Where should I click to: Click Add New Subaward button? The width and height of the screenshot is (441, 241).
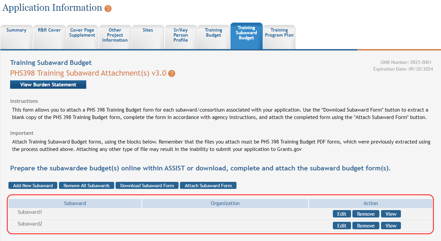click(33, 186)
